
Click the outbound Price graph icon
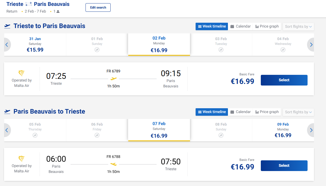pos(257,26)
